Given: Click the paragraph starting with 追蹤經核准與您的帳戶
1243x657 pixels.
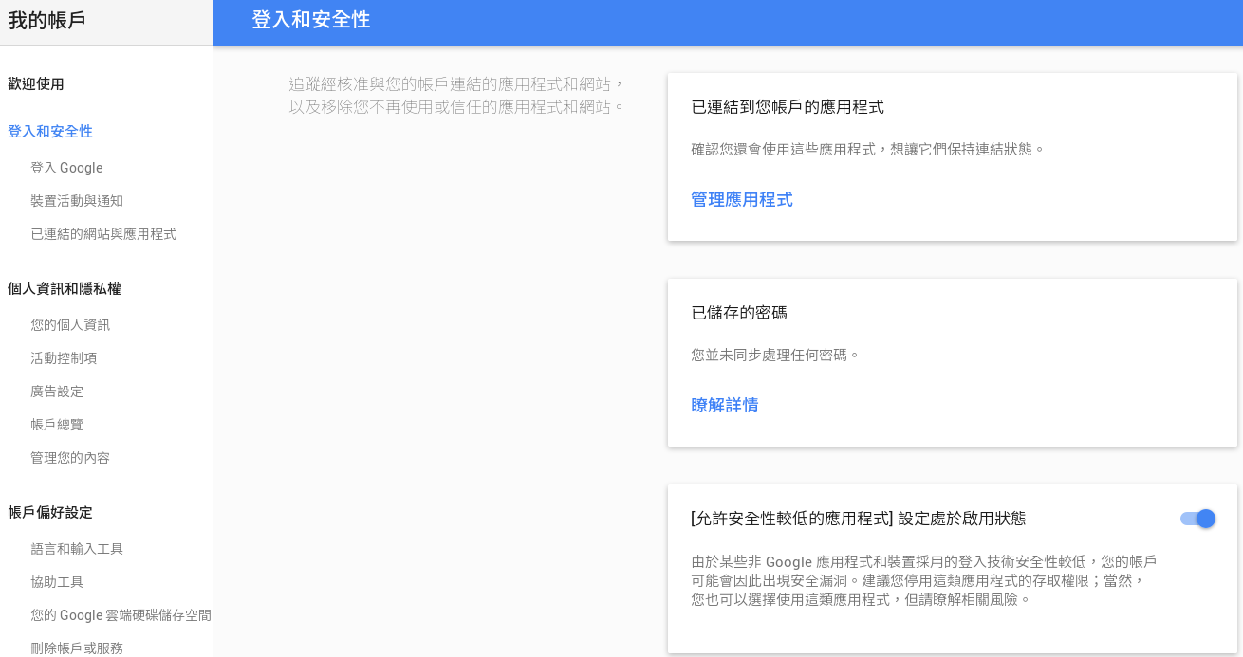Looking at the screenshot, I should point(457,96).
